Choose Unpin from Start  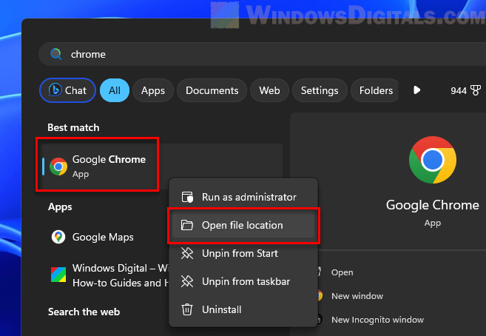tap(243, 254)
